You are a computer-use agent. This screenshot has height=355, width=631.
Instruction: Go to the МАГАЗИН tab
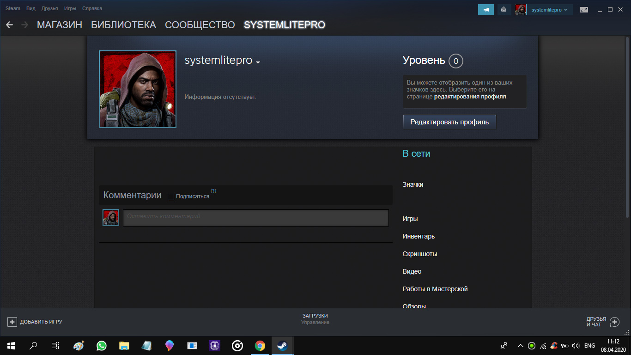60,25
